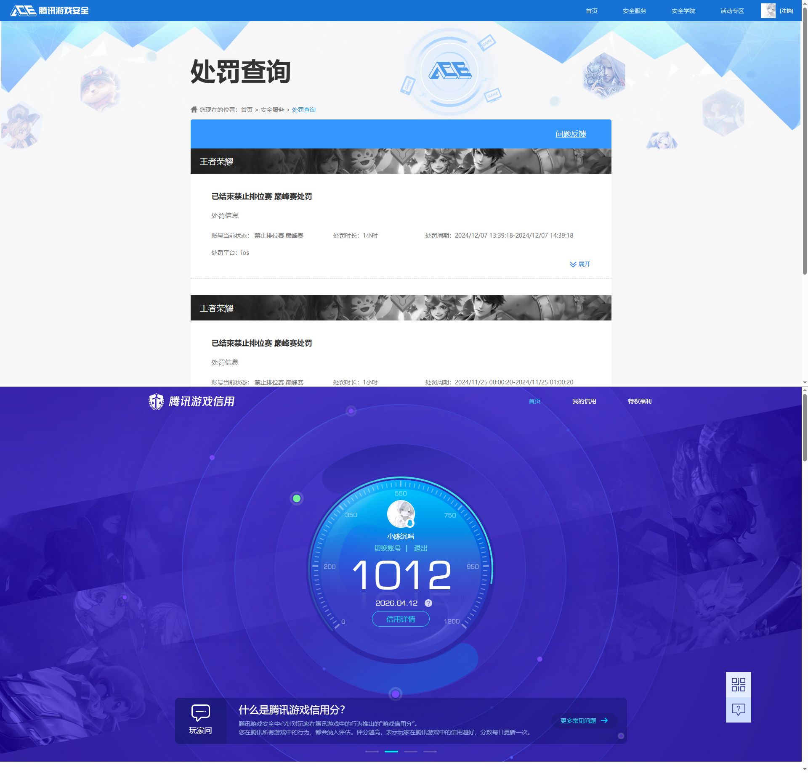Open the question-mark help bubble at bottom right
Screen dimensions: 808x773
[x=739, y=709]
